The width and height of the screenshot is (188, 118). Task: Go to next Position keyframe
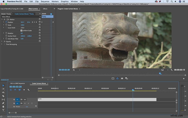pos(36,22)
